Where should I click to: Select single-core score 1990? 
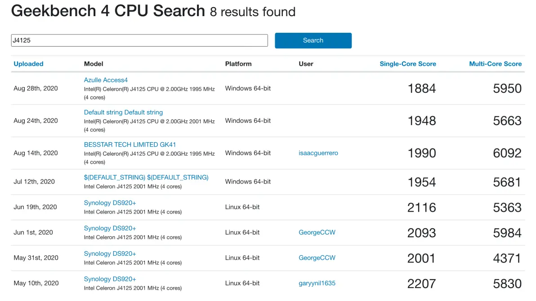422,153
